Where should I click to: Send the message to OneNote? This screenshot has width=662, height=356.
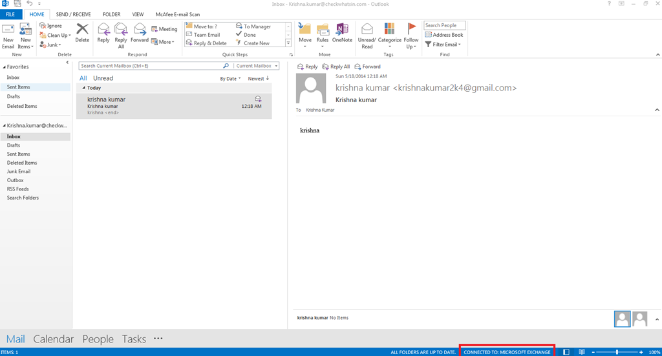[x=342, y=33]
